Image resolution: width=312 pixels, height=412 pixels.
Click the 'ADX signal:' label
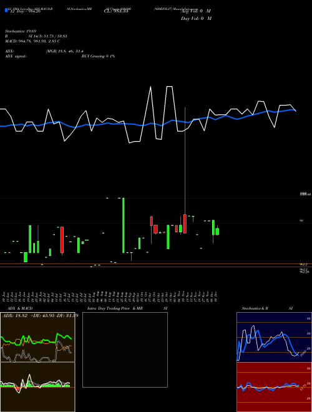[16, 56]
